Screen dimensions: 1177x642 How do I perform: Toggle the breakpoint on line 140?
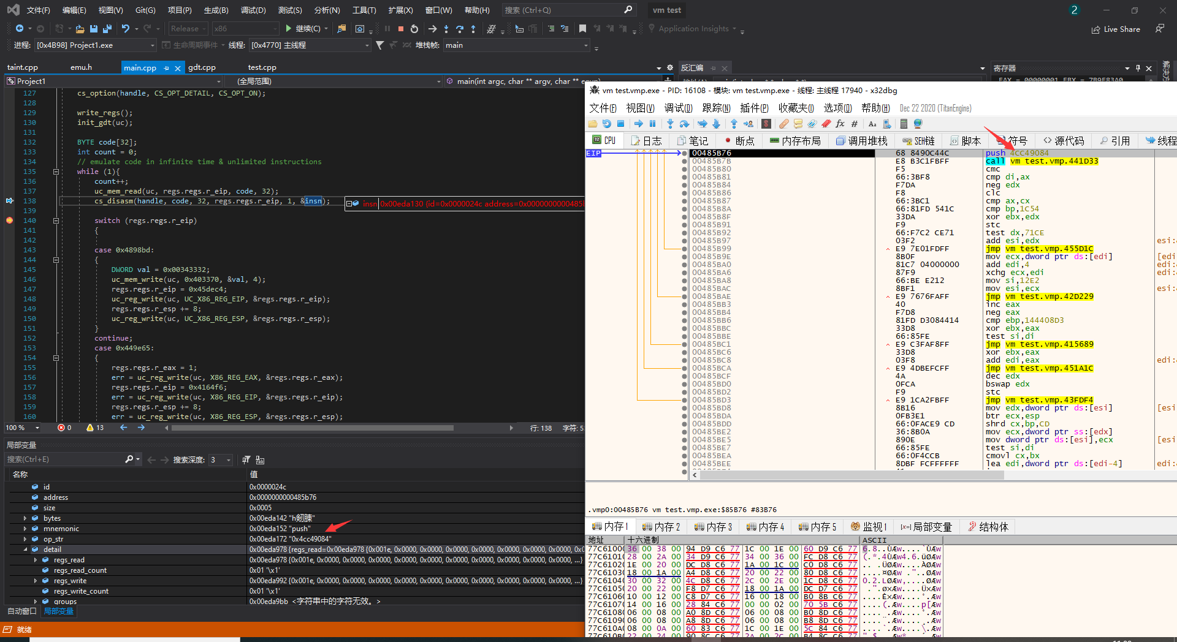click(x=10, y=221)
